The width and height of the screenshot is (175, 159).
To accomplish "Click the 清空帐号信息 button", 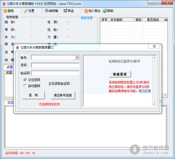I will pyautogui.click(x=63, y=95).
